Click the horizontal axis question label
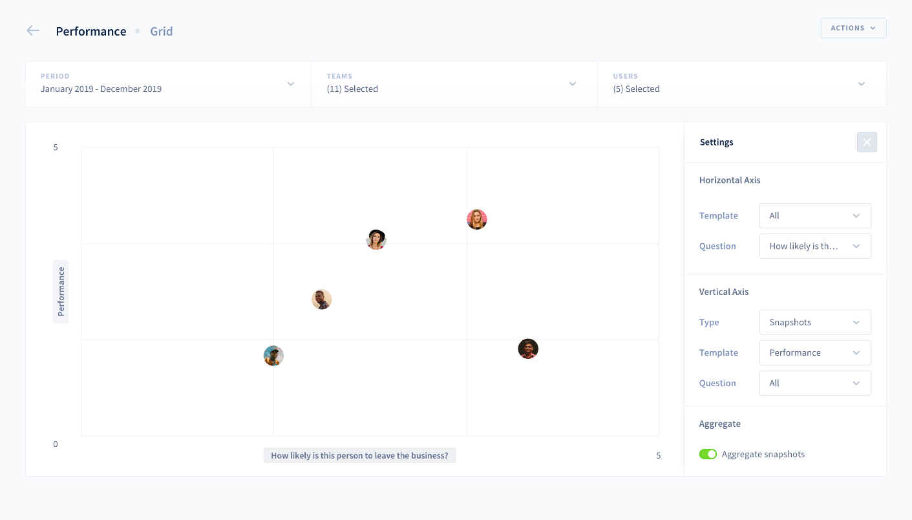This screenshot has height=520, width=912. point(360,455)
